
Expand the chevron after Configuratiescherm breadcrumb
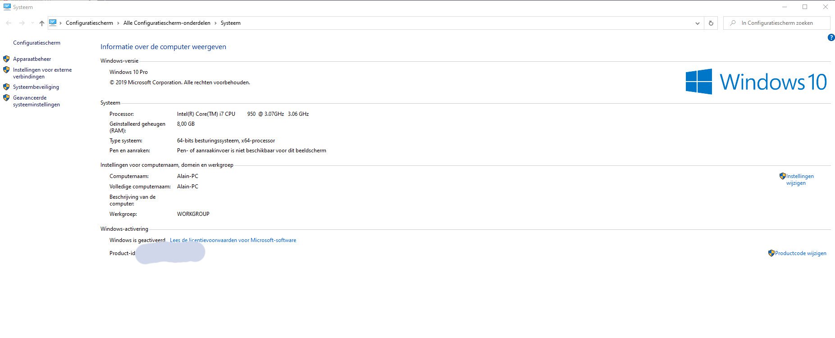pos(119,23)
